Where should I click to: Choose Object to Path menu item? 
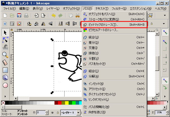pos(114,14)
